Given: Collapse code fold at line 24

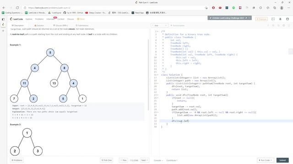Looking at the screenshot, I should (x=158, y=98).
